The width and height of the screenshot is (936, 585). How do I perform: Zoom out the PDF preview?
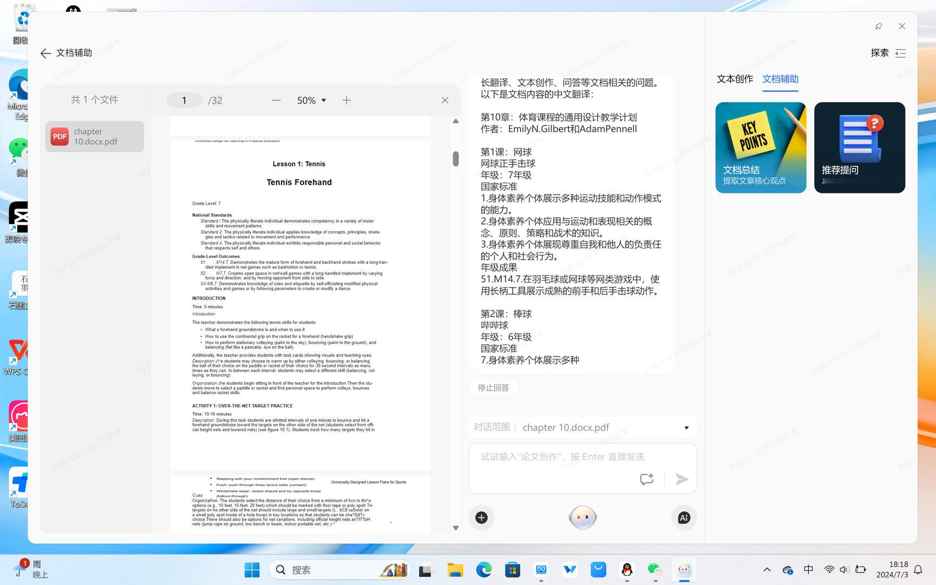pos(276,100)
